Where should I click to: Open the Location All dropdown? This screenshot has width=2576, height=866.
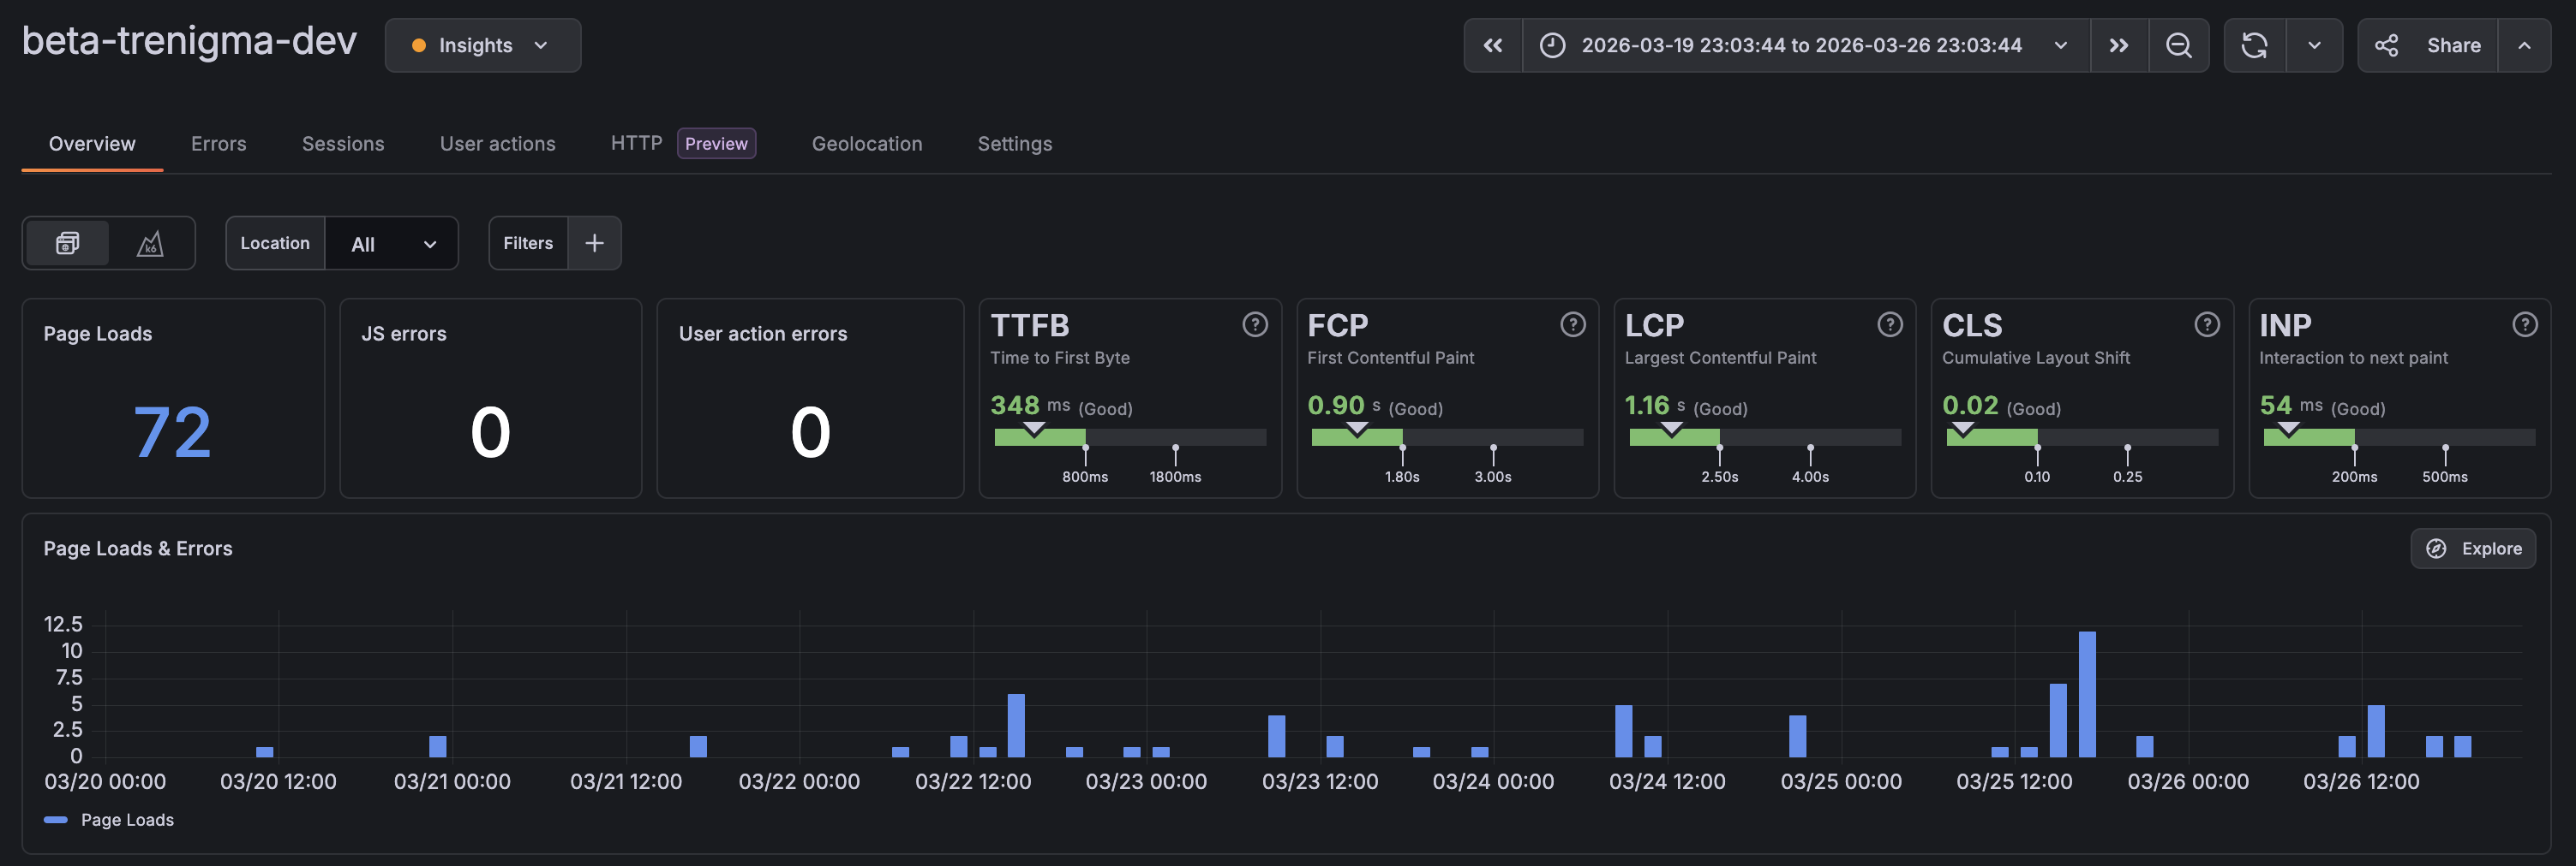pos(393,243)
